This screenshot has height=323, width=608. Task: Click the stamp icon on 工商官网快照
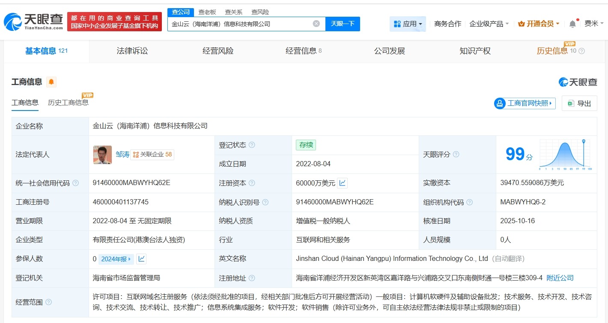(499, 103)
